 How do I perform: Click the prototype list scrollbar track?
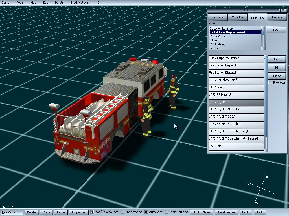266,103
